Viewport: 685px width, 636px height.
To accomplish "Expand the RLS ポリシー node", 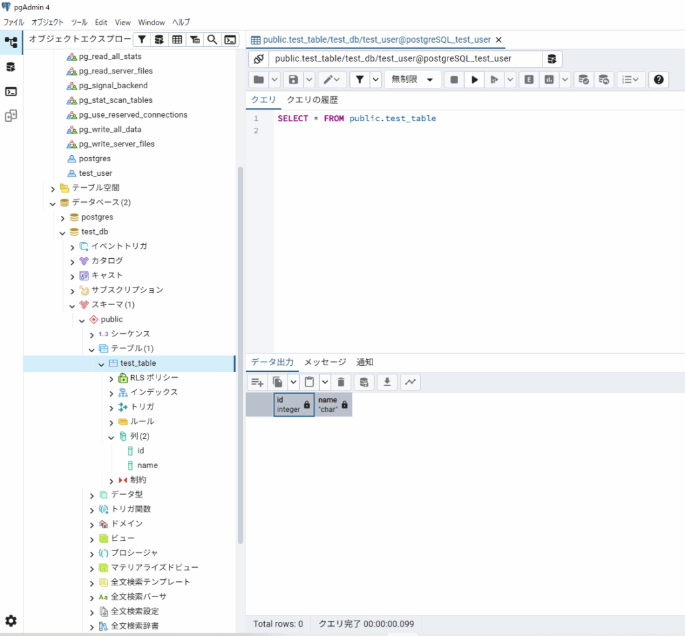I will (x=111, y=379).
